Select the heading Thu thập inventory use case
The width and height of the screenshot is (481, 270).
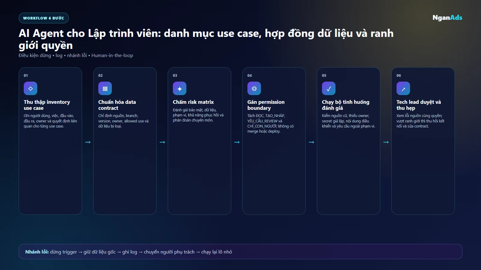click(47, 105)
